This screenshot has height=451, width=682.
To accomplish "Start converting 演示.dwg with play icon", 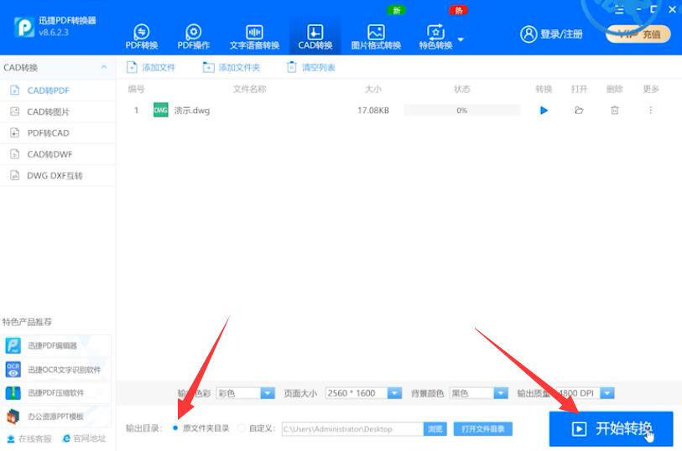I will (544, 111).
